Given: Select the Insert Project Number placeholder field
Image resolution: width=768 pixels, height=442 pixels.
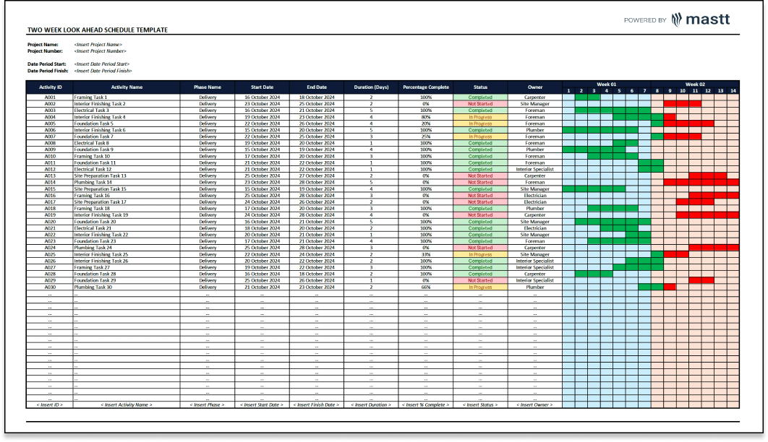Looking at the screenshot, I should click(101, 51).
